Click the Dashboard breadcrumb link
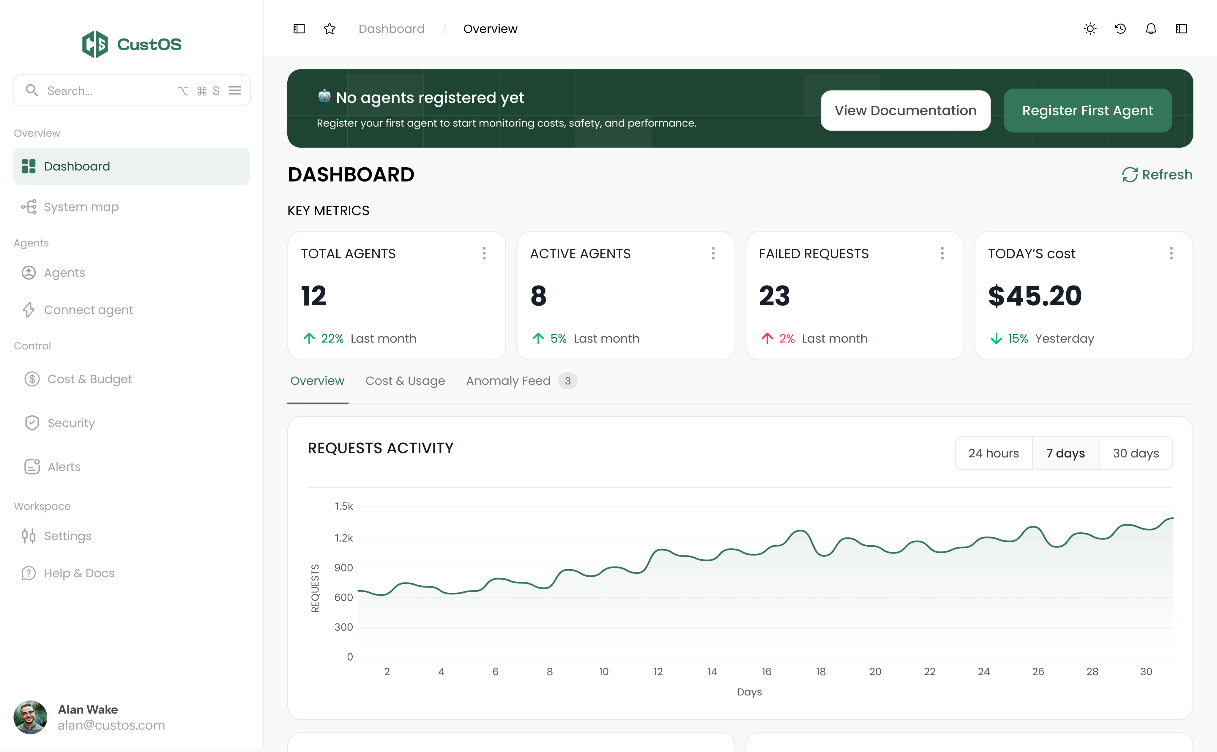 pos(391,29)
